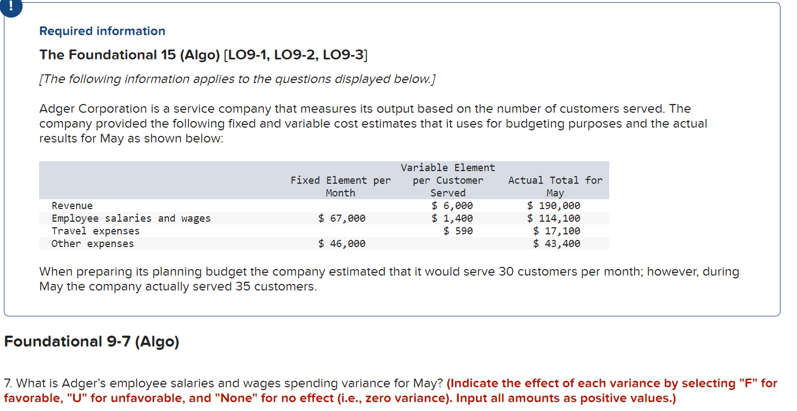Select the "Required information" heading
The width and height of the screenshot is (797, 411).
click(102, 31)
